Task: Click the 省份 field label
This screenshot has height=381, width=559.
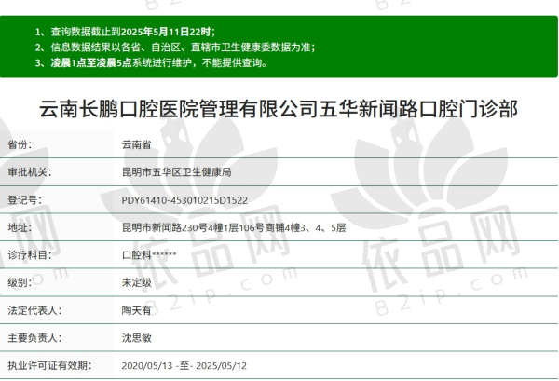Action: point(20,144)
